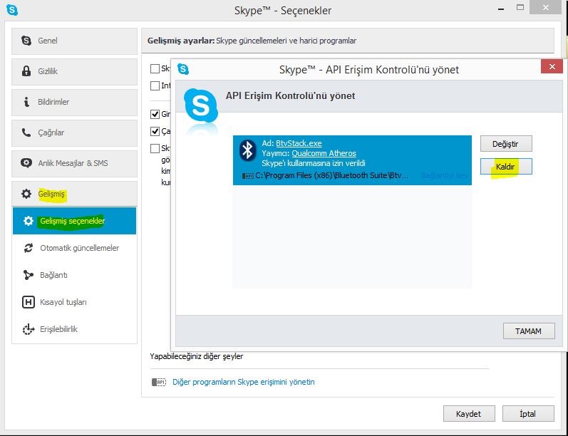Click TAMAM in the API dialog
The image size is (568, 436).
529,331
